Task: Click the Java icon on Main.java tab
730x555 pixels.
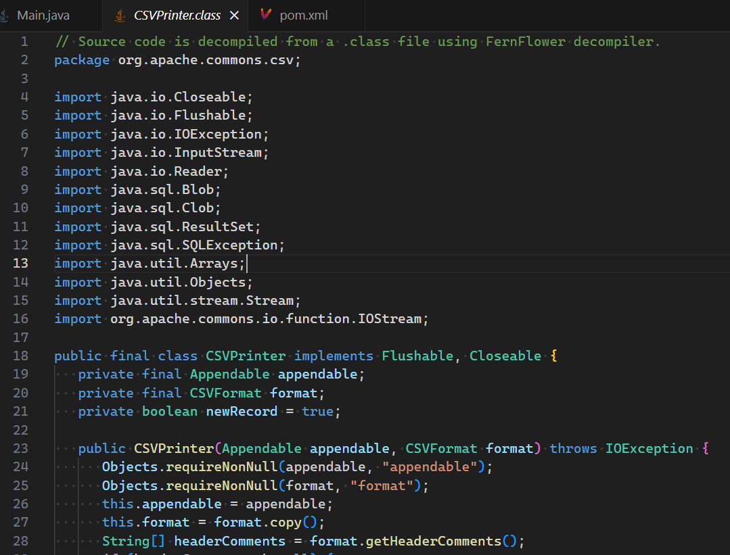Action: tap(7, 14)
